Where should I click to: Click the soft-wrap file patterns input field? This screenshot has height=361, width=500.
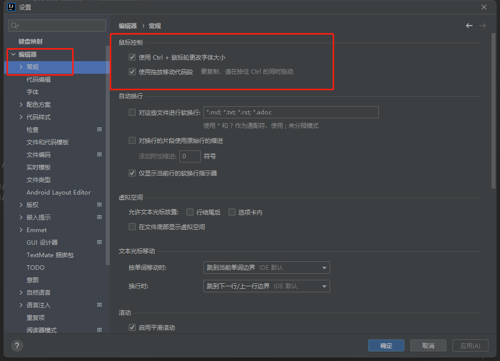pos(291,112)
